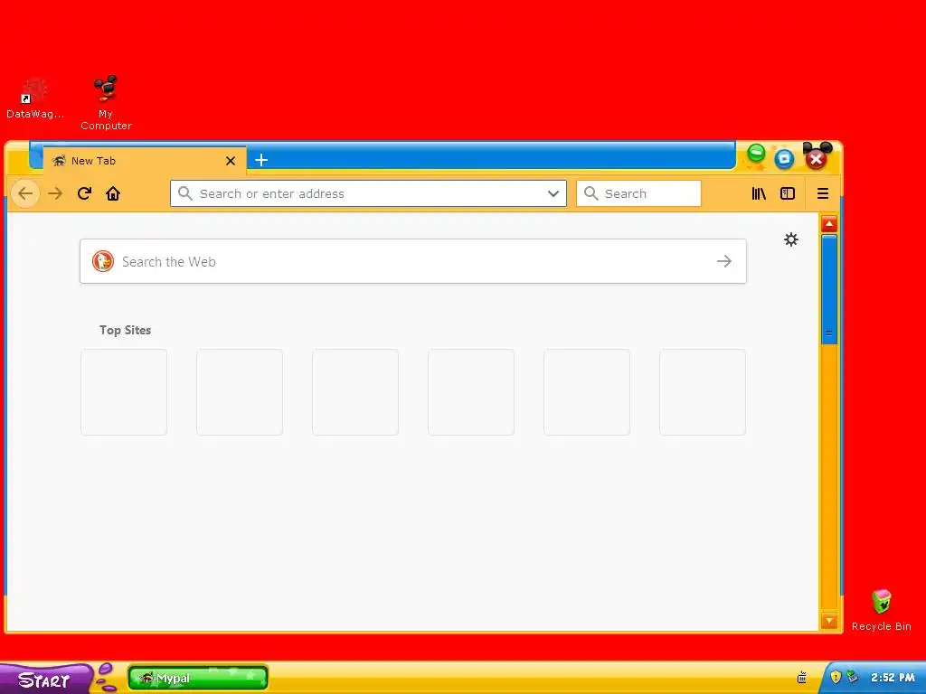Close the New Tab tab
This screenshot has height=694, width=926.
231,161
